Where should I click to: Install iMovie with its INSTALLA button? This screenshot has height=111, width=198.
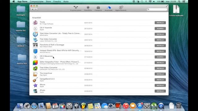point(160,85)
